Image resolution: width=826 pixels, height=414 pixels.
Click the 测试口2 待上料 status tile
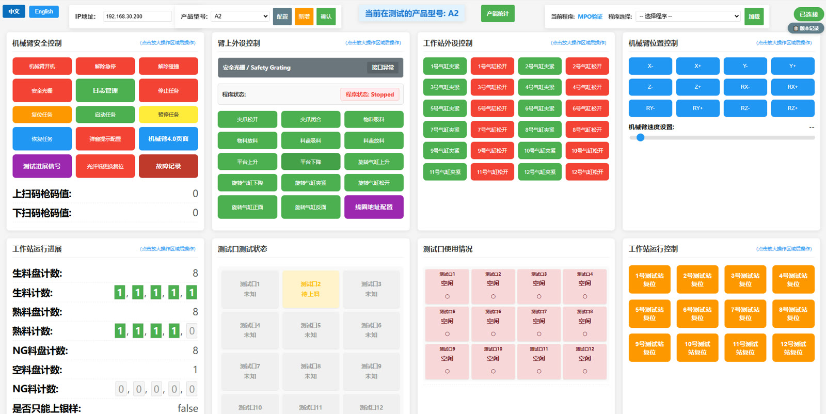click(311, 289)
